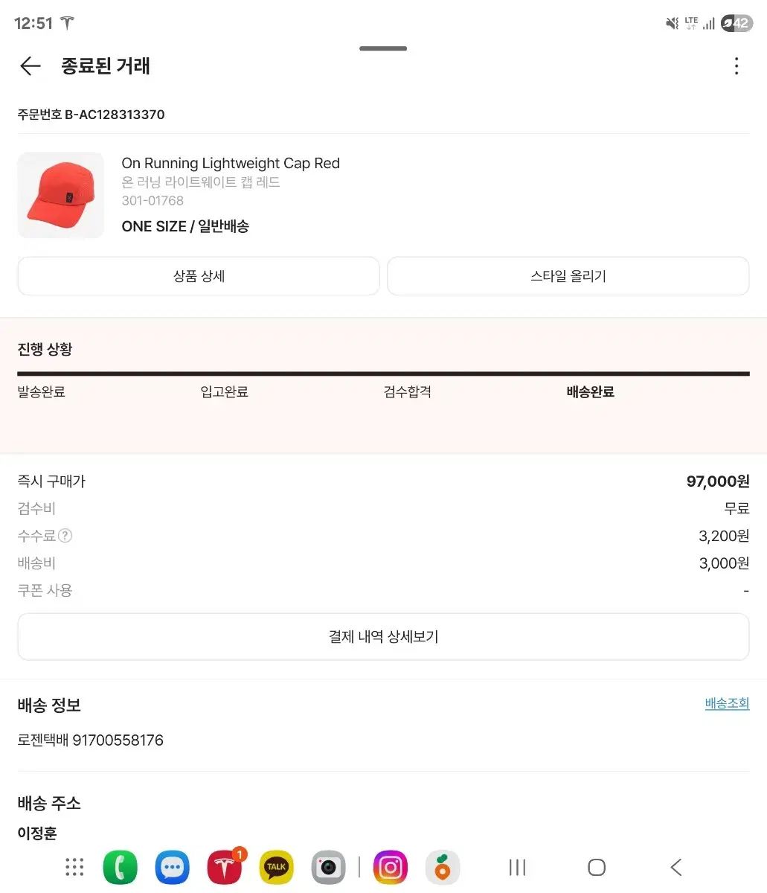Open the app drawer grid icon

(x=74, y=867)
